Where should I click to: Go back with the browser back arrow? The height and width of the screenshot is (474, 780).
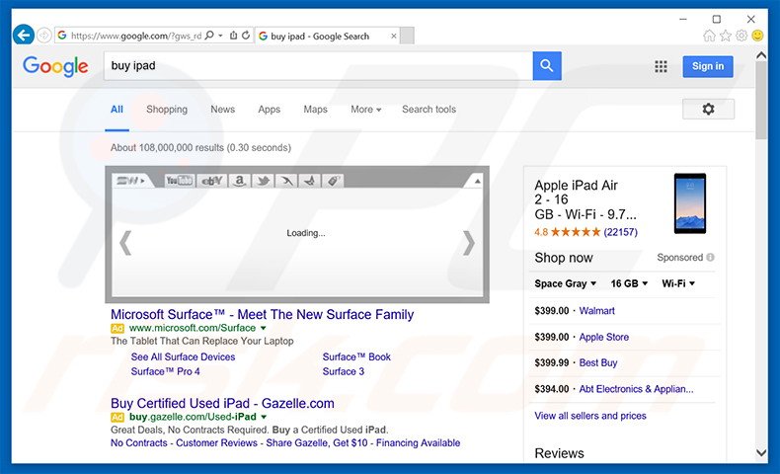tap(24, 36)
